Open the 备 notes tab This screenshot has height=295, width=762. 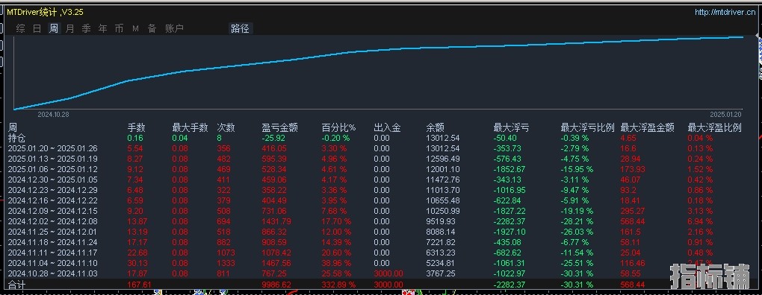(x=152, y=28)
